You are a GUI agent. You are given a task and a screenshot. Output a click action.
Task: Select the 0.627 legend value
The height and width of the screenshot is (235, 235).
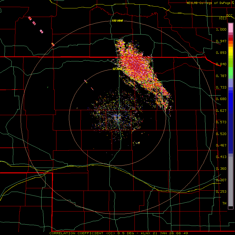click(x=221, y=111)
